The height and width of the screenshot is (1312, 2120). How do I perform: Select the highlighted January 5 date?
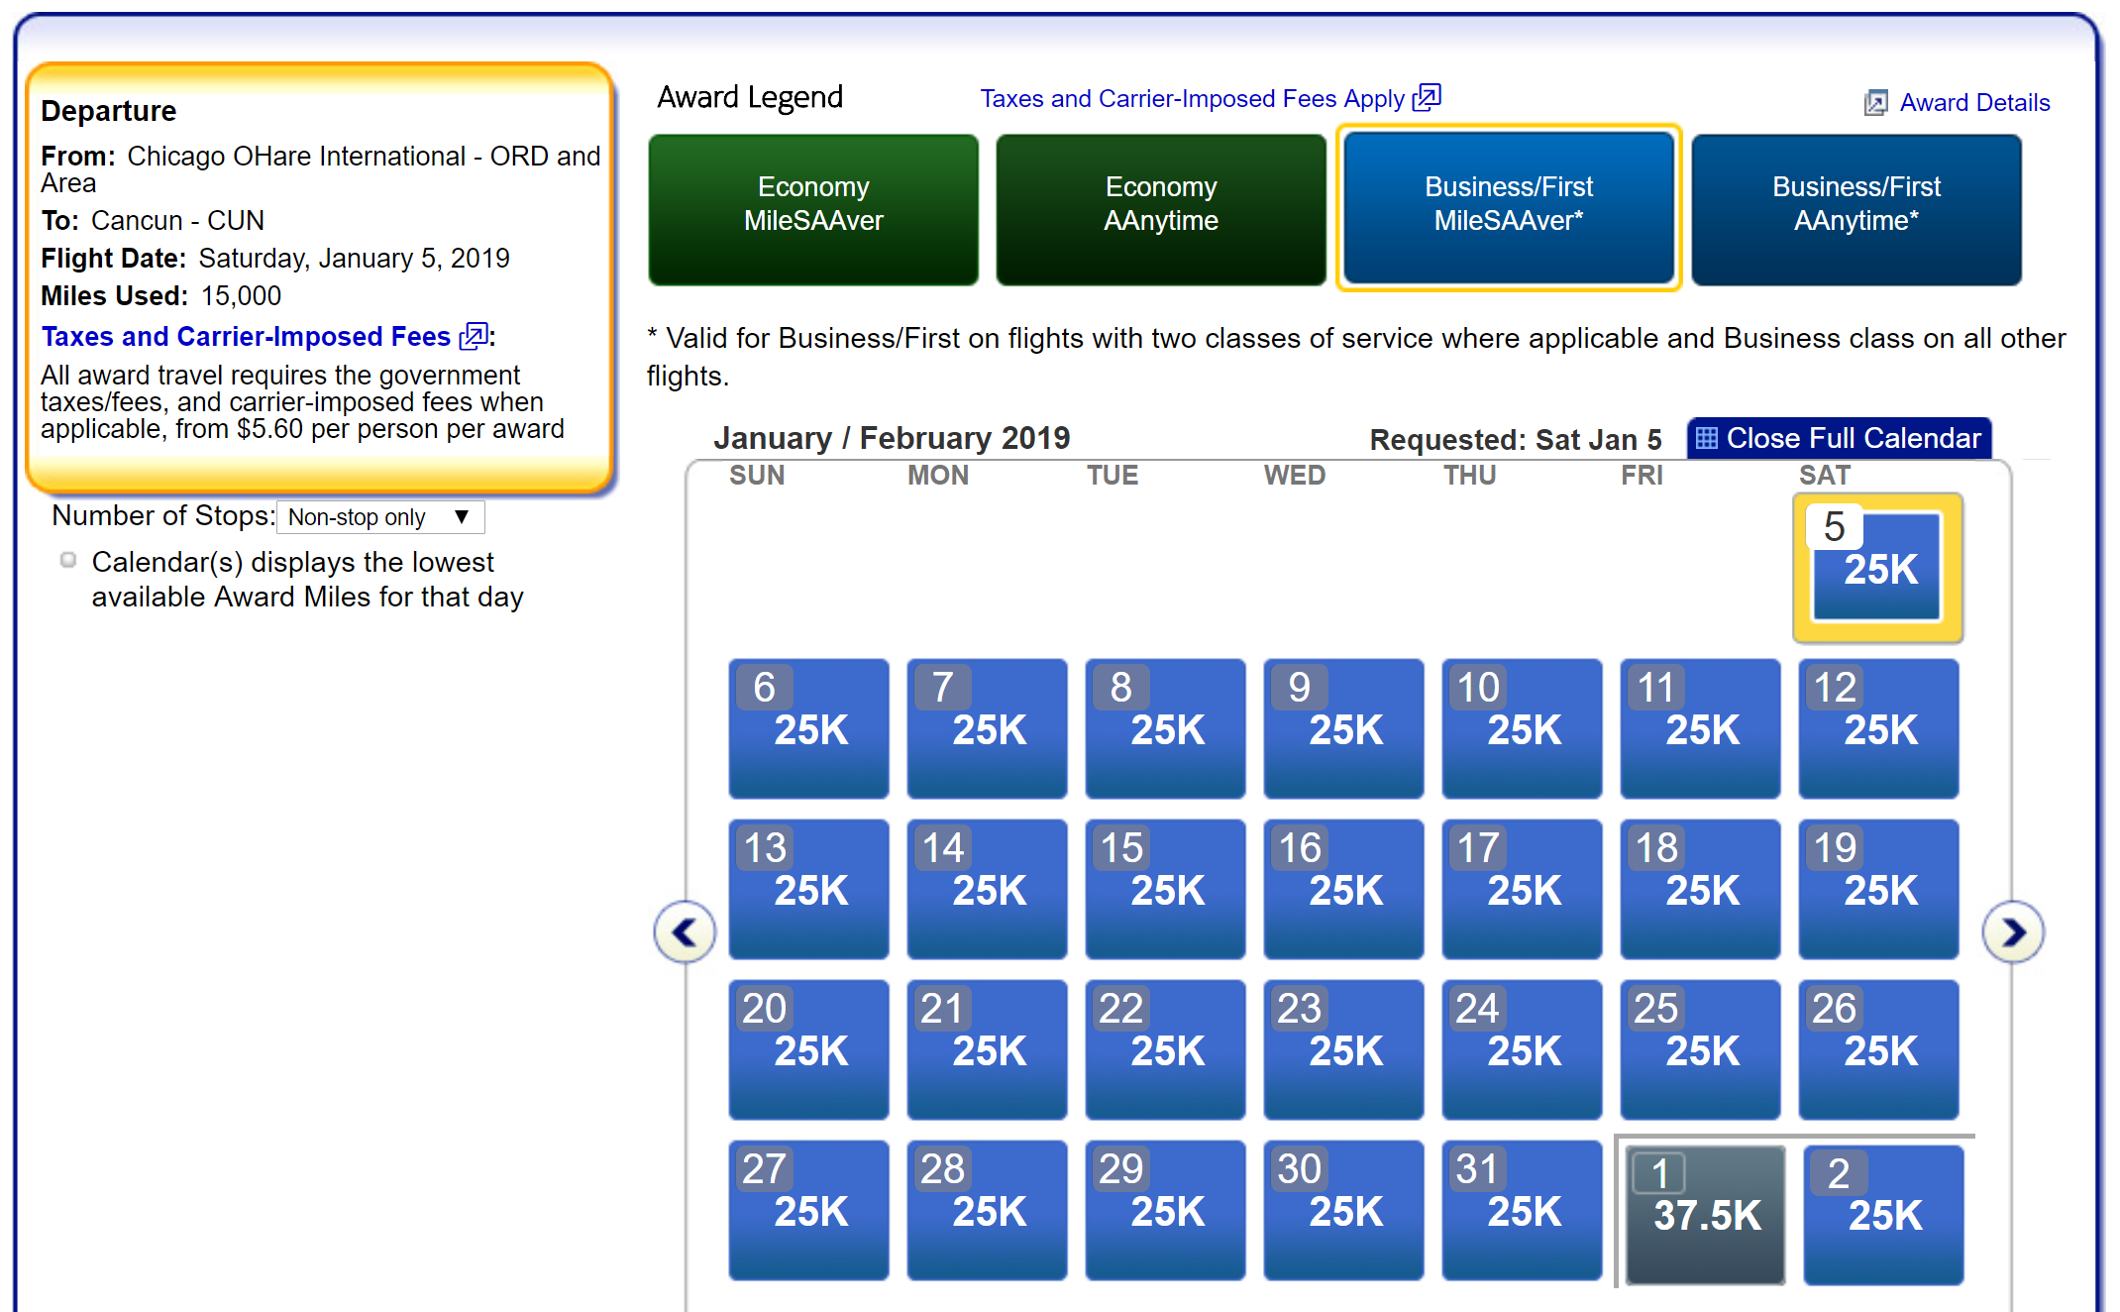pos(1876,568)
